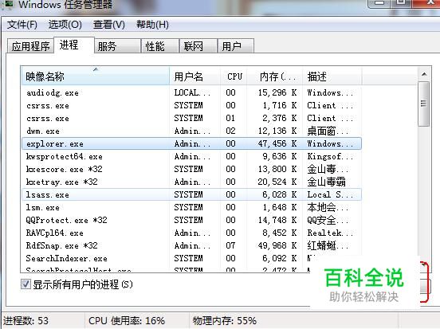Switch to the 用户 tab
This screenshot has height=329, width=440.
[236, 46]
